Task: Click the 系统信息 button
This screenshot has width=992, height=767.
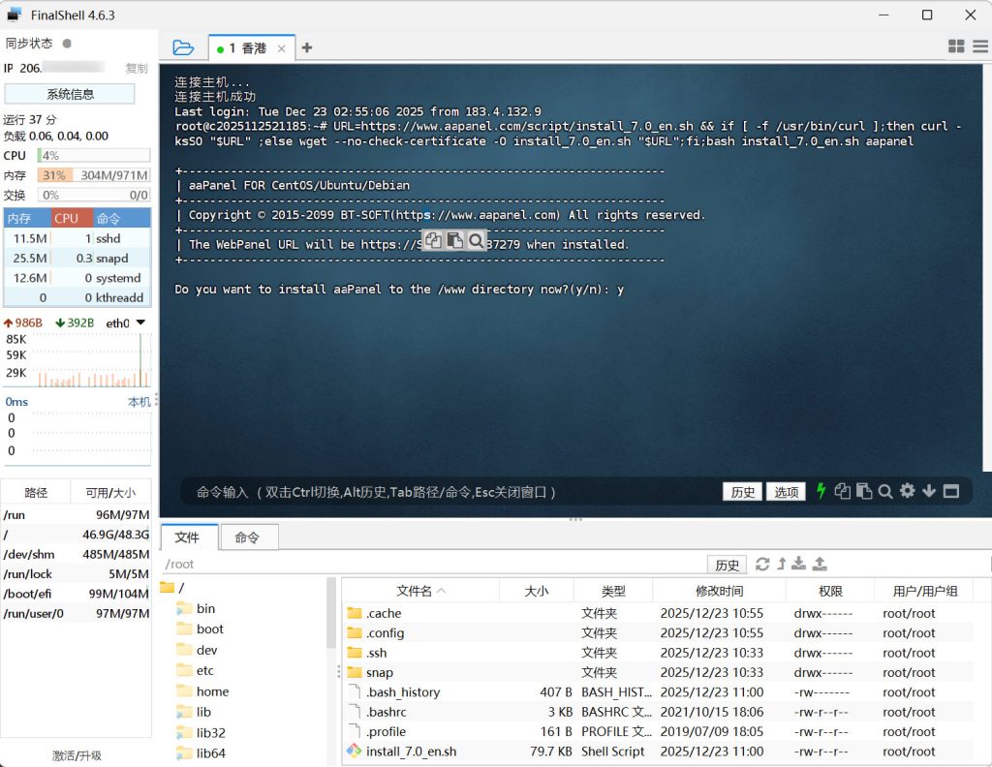Action: (x=70, y=94)
